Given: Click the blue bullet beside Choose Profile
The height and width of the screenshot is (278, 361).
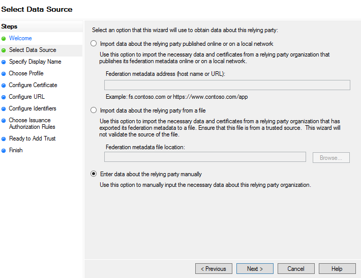Looking at the screenshot, I should pyautogui.click(x=4, y=74).
